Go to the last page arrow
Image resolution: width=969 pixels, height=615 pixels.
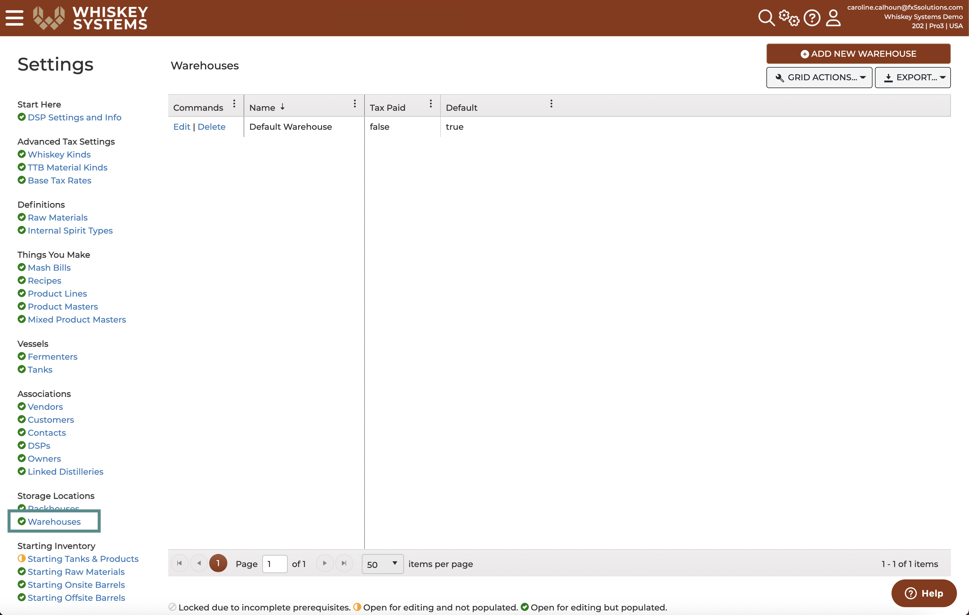pos(344,563)
